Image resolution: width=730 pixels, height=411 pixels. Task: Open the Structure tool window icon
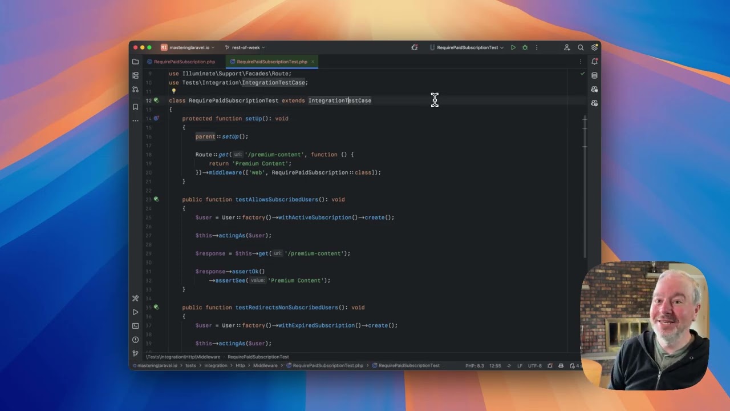click(x=135, y=75)
